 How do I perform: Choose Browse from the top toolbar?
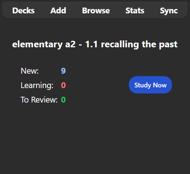[96, 10]
